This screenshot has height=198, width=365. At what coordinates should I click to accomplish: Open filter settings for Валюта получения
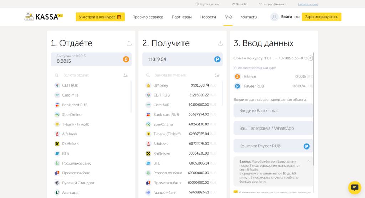point(217,75)
